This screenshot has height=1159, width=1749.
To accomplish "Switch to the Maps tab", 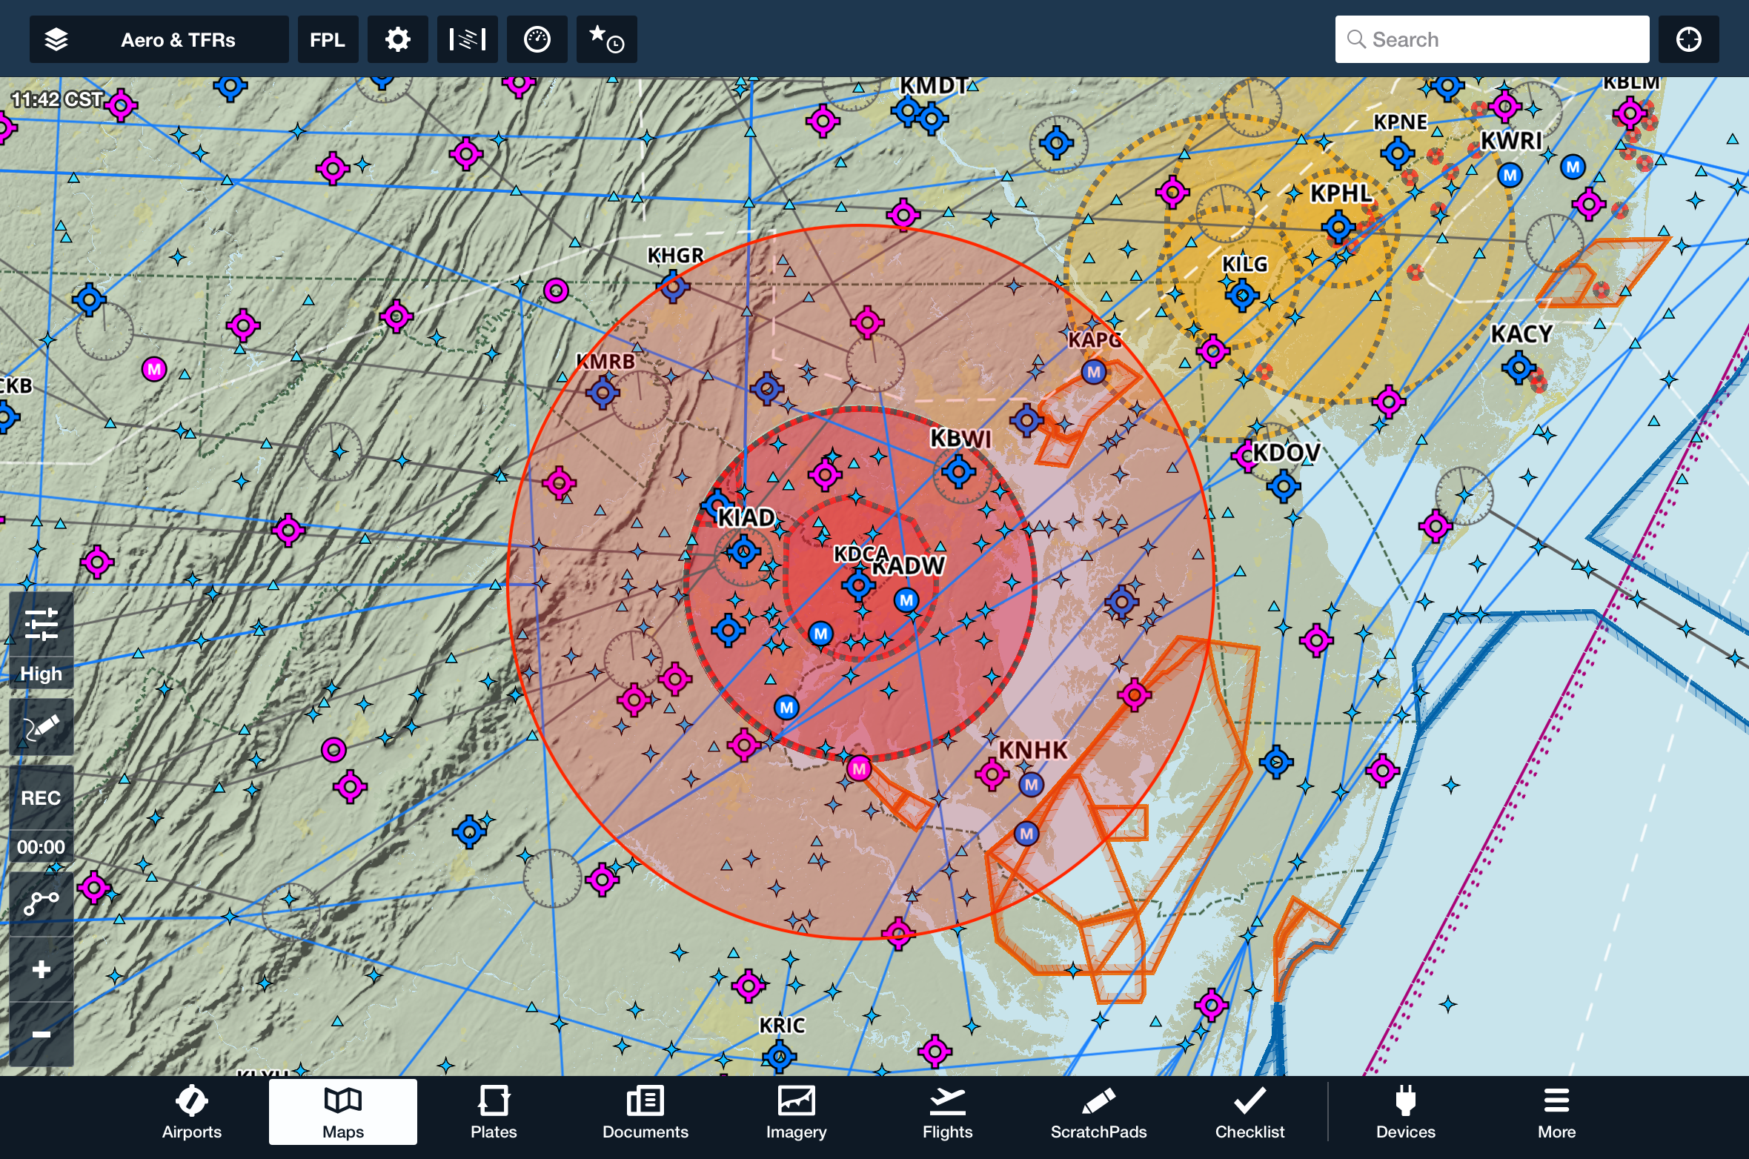I will [343, 1112].
